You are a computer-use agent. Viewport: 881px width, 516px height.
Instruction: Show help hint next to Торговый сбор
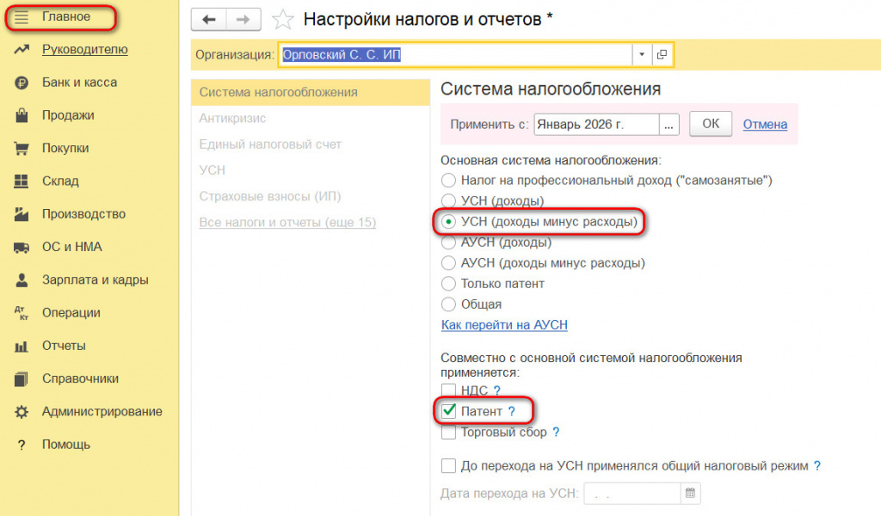[x=556, y=432]
